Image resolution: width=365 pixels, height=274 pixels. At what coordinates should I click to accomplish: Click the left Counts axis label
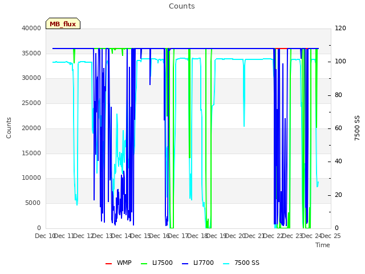coord(9,128)
